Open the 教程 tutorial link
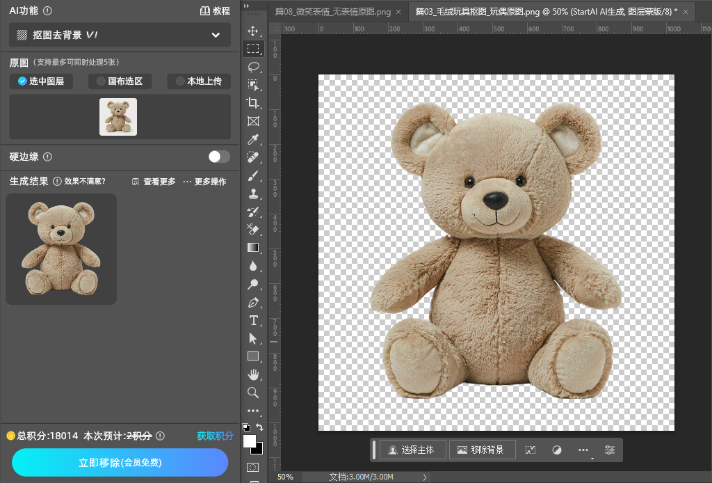 pos(216,11)
